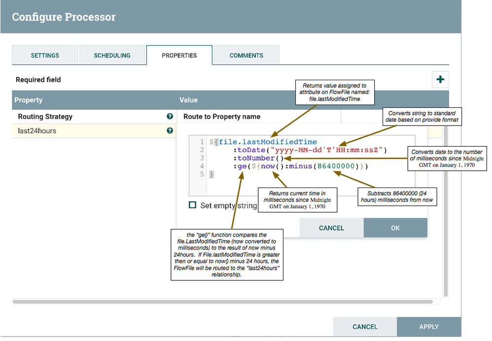Show help for Routing Strategy property
The height and width of the screenshot is (341, 492).
[x=170, y=117]
